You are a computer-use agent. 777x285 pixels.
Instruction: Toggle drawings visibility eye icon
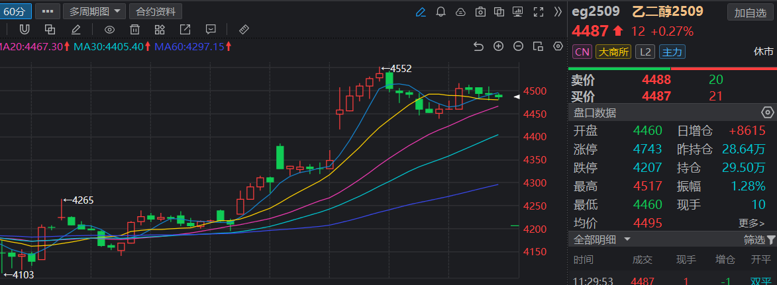point(109,30)
